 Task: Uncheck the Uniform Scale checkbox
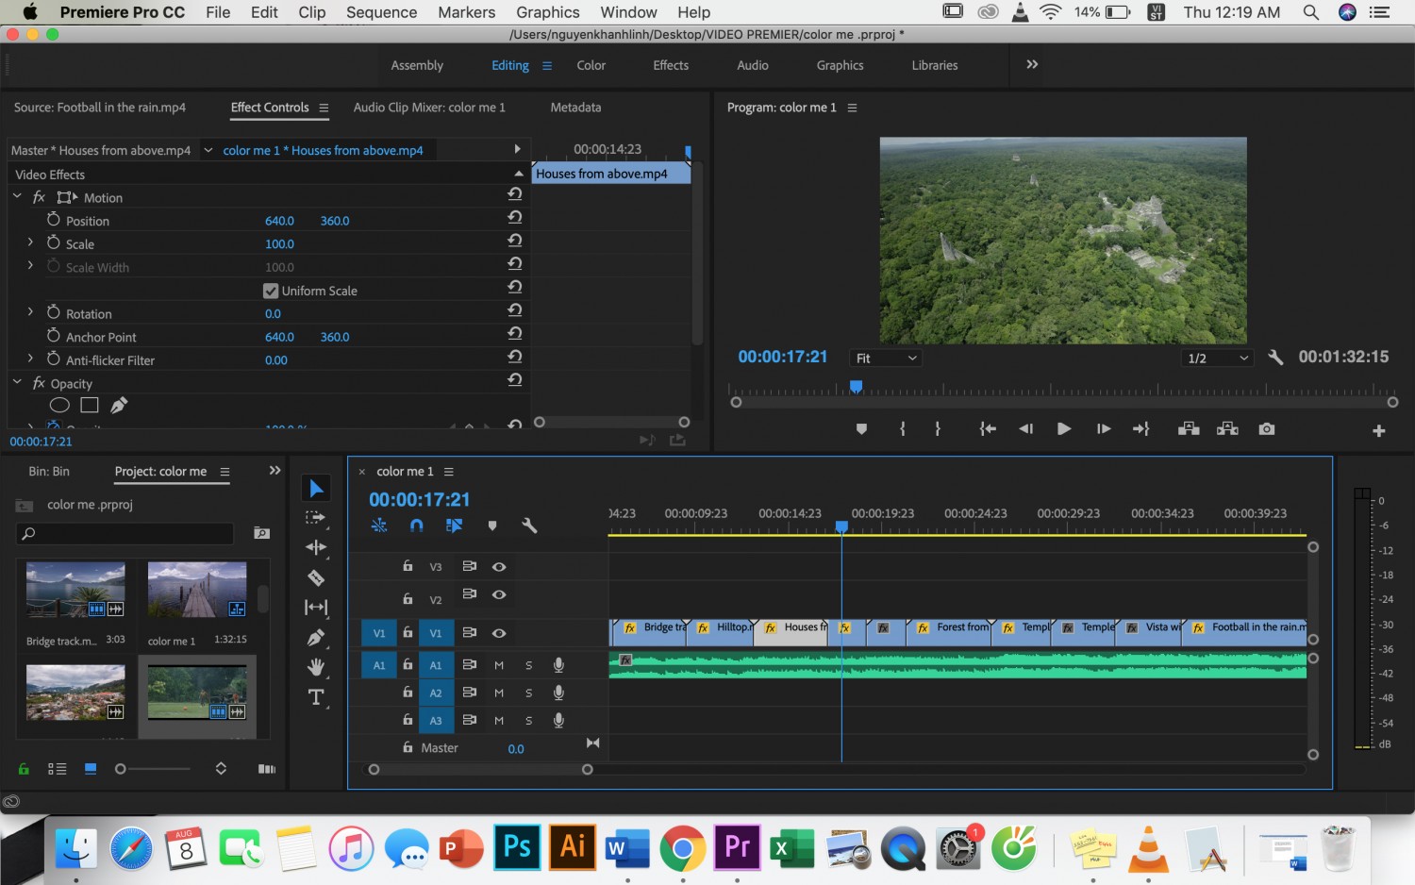coord(271,291)
